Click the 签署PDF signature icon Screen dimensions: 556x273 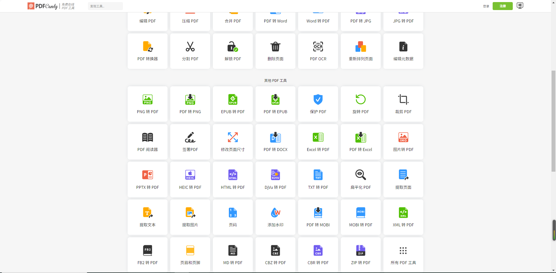pos(190,137)
